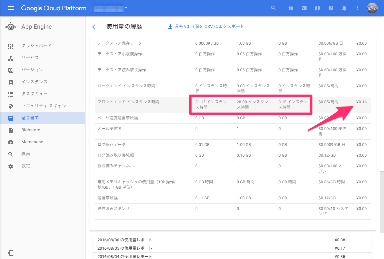
Task: Click the $0.0009/GB 日 price cell
Action: (x=332, y=145)
